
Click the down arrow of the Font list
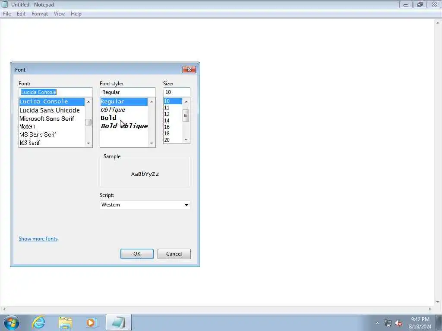88,143
